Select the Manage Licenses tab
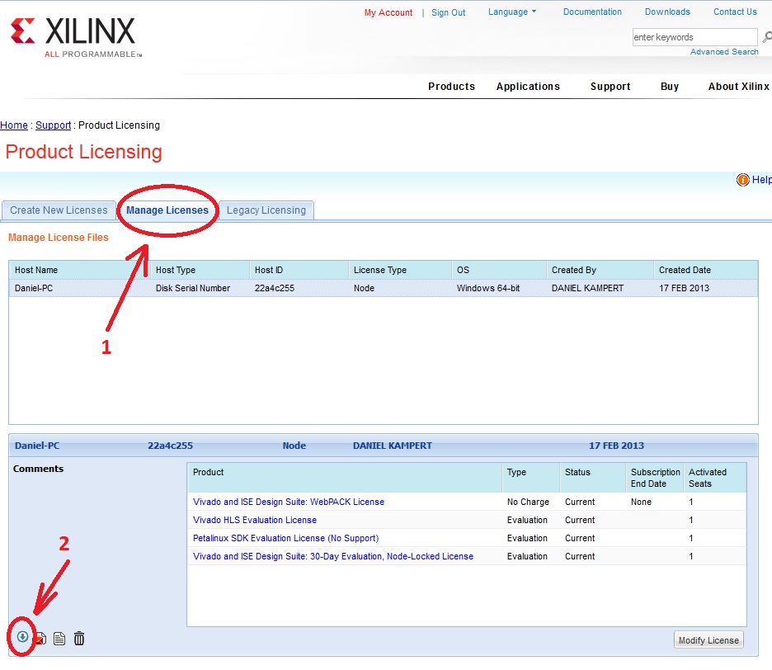772x670 pixels. pos(167,210)
